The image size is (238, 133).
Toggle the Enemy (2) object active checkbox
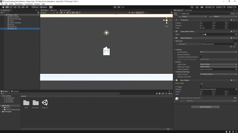[180, 14]
